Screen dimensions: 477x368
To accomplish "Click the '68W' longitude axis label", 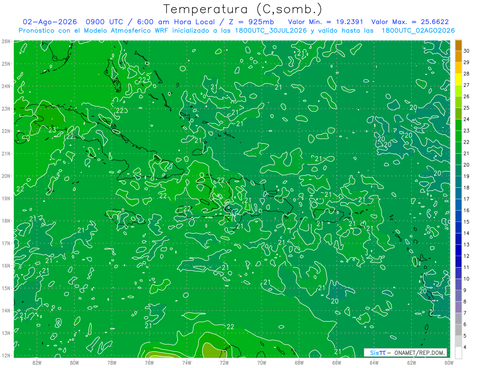I will point(299,362).
